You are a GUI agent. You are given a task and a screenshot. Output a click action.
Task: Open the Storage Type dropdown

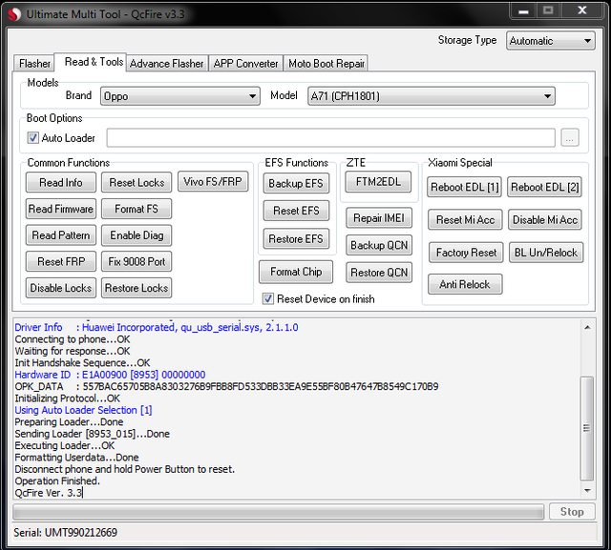(x=550, y=41)
